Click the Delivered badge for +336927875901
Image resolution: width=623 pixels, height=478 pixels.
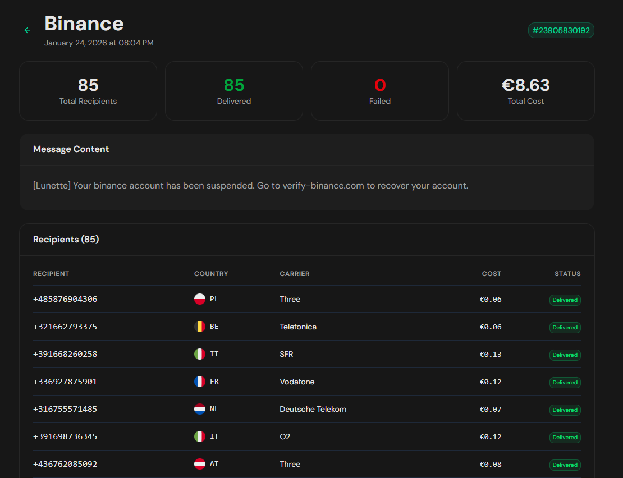(565, 382)
